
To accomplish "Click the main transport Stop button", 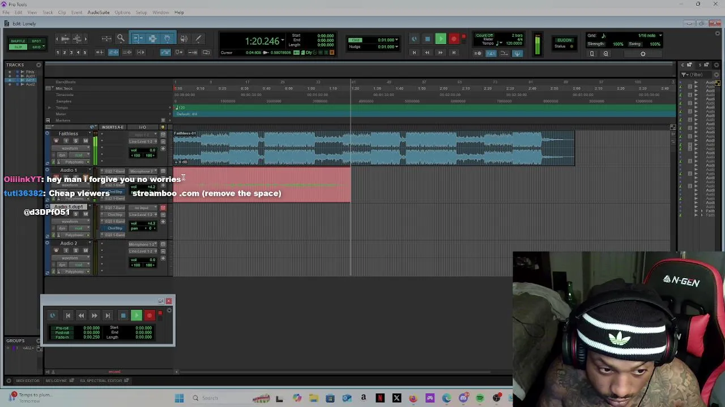I will (x=428, y=39).
